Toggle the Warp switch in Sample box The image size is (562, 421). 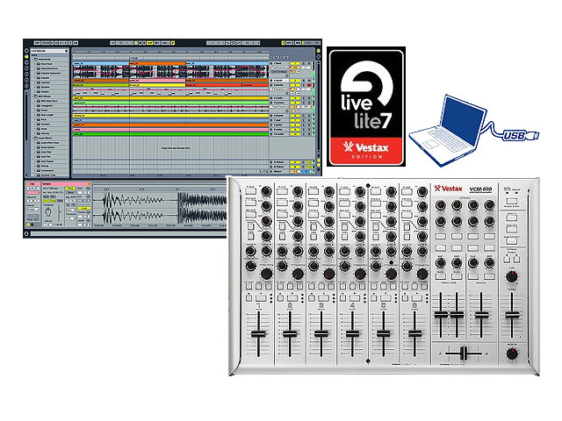70,189
